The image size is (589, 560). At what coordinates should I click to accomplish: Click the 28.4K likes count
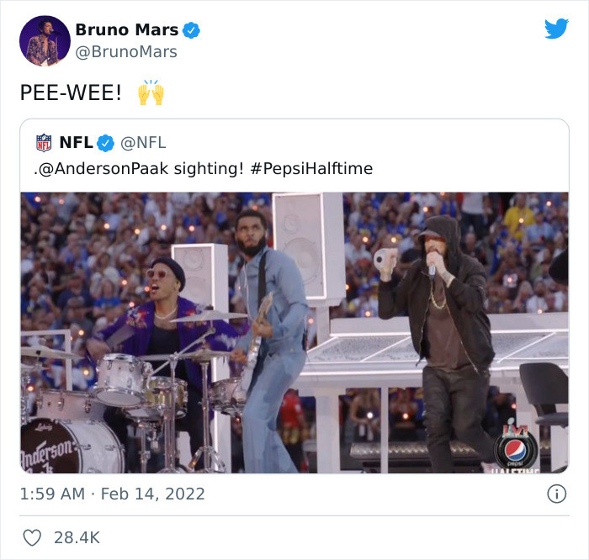coord(77,537)
